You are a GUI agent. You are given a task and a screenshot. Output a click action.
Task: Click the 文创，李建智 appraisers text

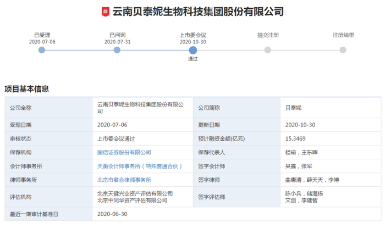click(301, 201)
